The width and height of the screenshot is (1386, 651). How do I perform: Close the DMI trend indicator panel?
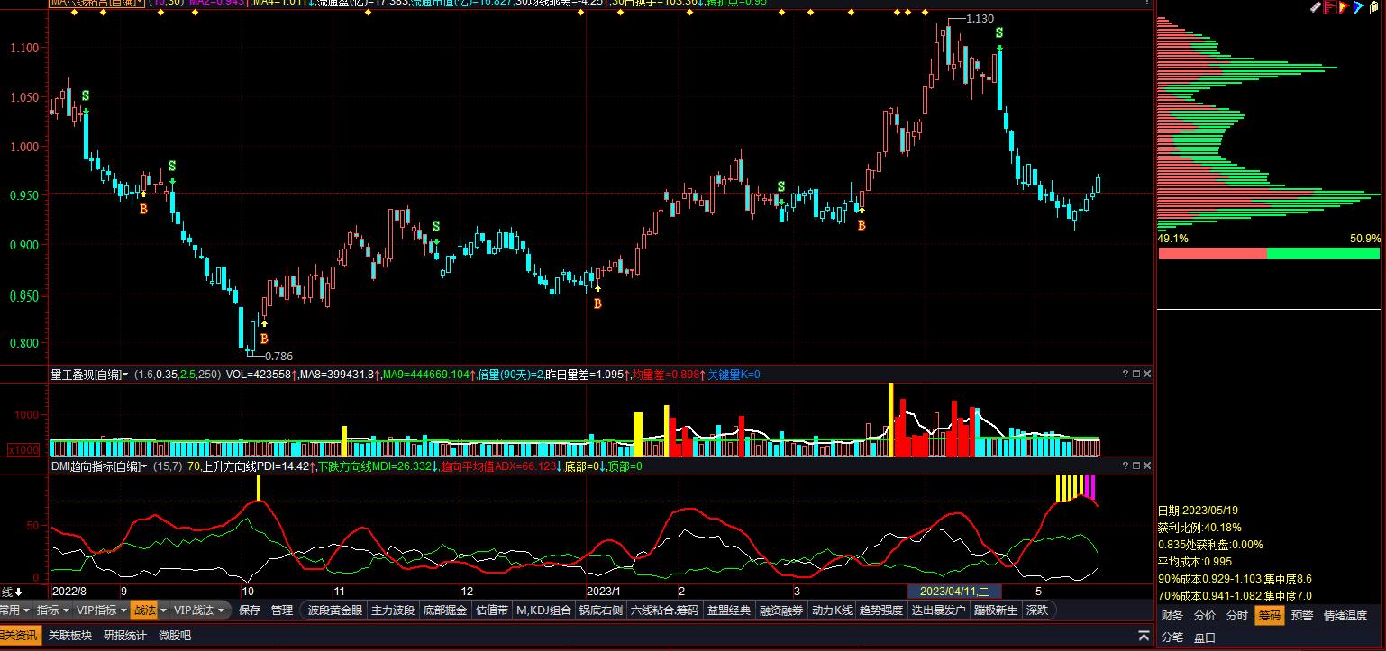(1147, 466)
